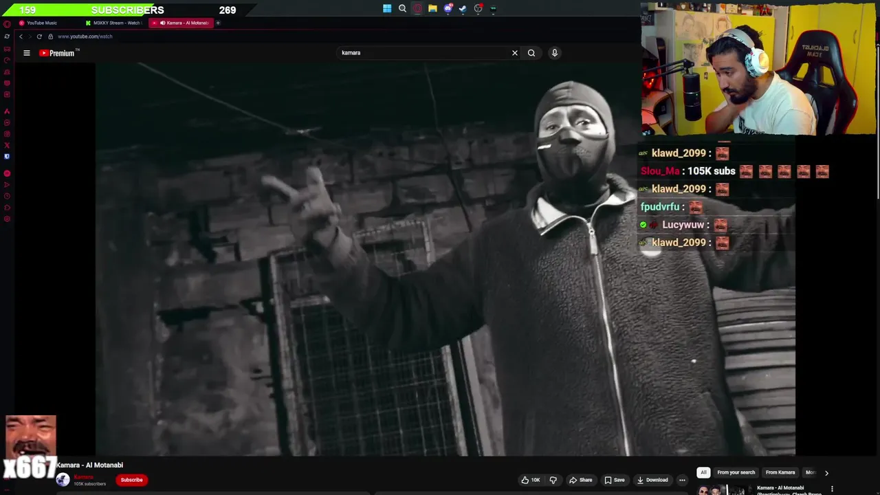Go back in browser history
880x495 pixels.
(x=21, y=36)
